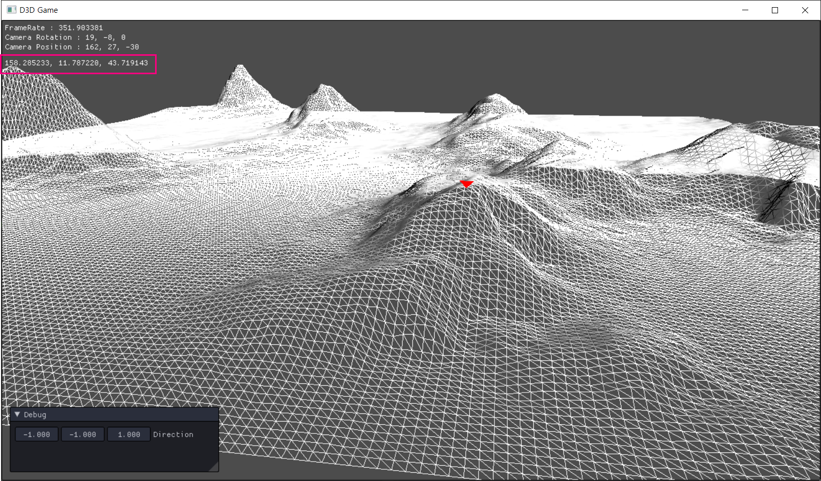Viewport: 821px width, 481px height.
Task: Grab the Debug panel resize grip corner
Action: click(x=213, y=466)
